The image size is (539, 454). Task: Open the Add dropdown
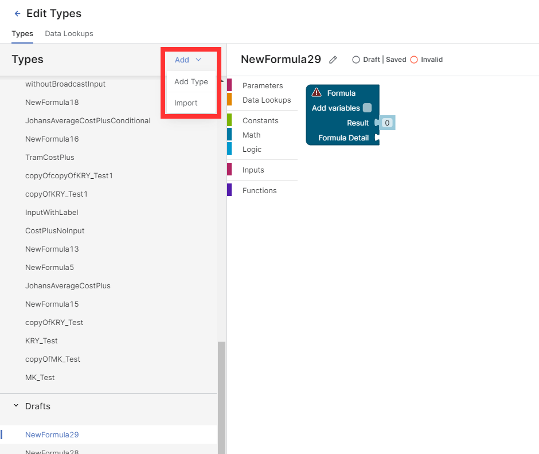(x=188, y=60)
